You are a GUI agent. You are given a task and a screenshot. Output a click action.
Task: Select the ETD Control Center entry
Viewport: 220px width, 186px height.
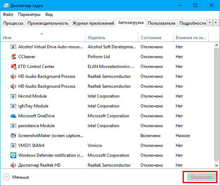point(36,66)
